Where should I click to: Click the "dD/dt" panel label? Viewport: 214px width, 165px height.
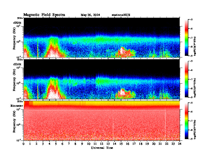(17, 64)
